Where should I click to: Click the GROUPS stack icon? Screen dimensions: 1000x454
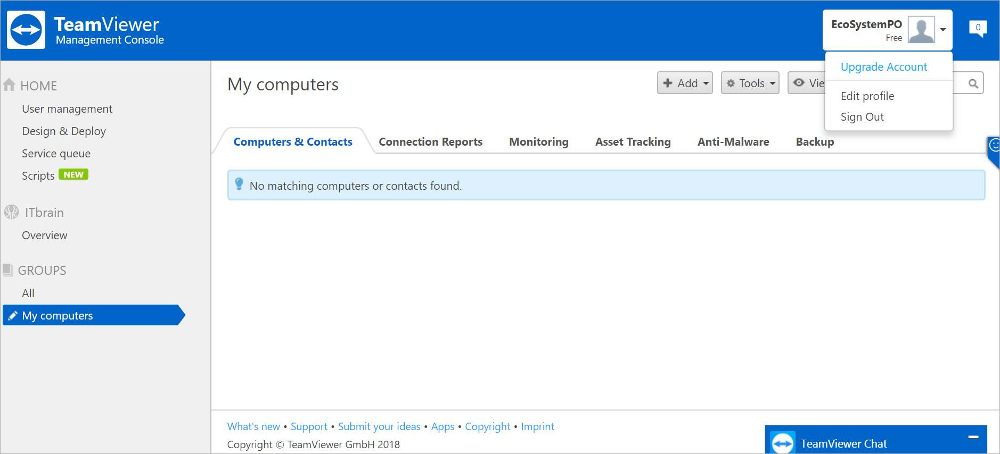7,270
